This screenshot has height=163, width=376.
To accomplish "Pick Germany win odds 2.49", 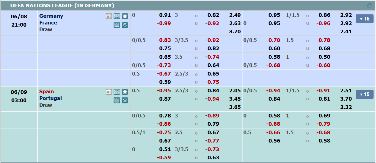I will (x=235, y=15).
